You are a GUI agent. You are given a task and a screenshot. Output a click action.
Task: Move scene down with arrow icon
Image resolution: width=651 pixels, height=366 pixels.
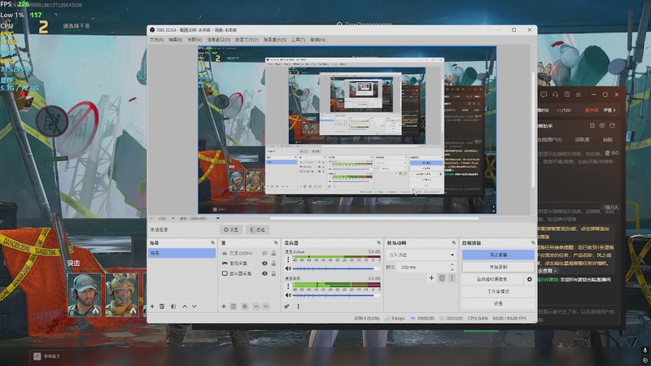tap(194, 307)
